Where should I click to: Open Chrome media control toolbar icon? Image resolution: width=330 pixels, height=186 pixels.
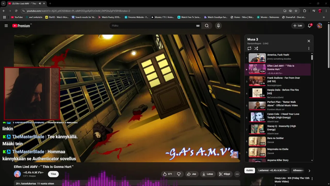pyautogui.click(x=314, y=11)
